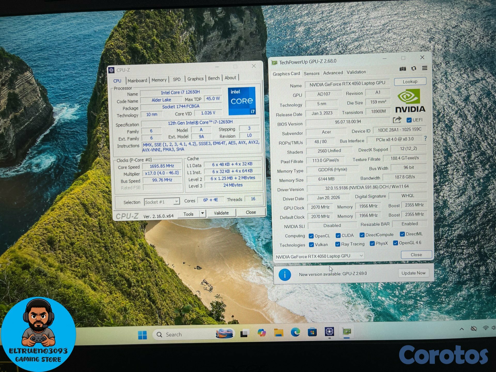Open the GPU-Z hamburger menu

click(424, 68)
